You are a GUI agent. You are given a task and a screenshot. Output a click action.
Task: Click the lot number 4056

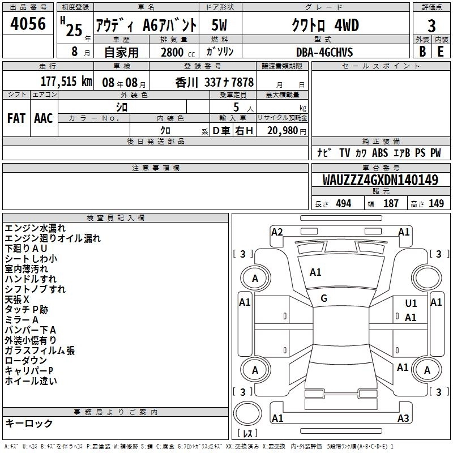tap(29, 24)
